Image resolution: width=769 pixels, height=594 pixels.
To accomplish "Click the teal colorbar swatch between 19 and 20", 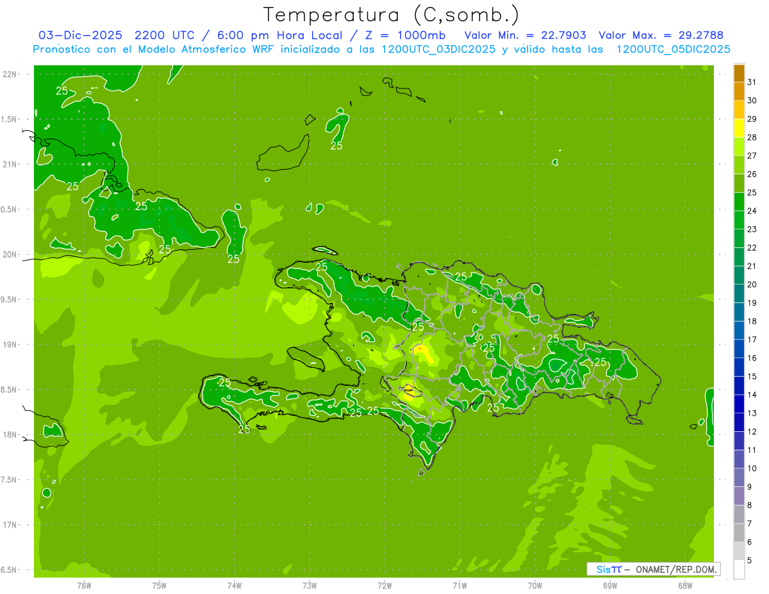I will 739,293.
